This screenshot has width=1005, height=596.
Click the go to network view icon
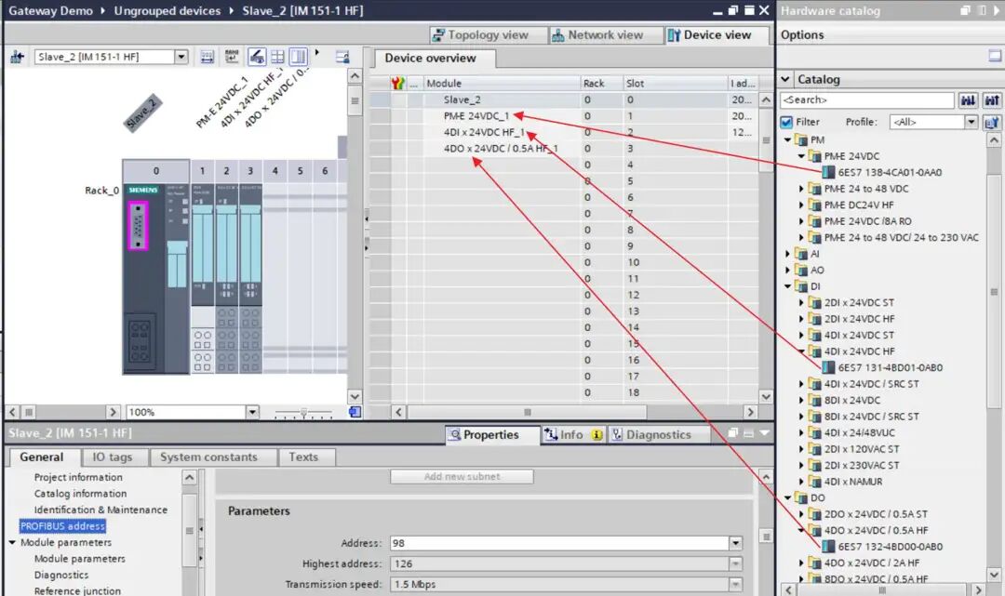coord(17,58)
